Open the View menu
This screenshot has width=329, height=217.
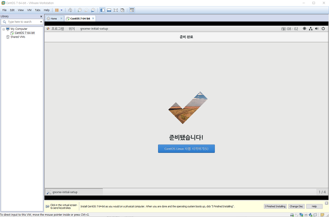(x=21, y=10)
